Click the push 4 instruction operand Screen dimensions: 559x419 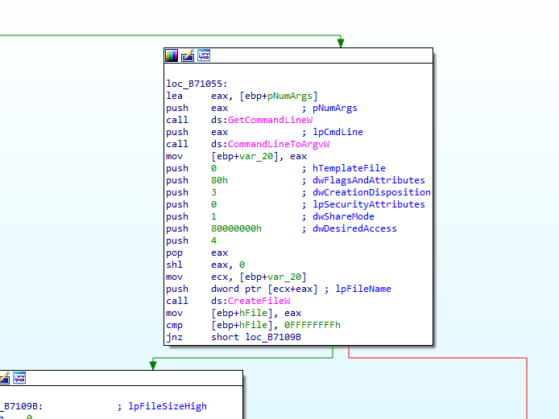tap(213, 240)
